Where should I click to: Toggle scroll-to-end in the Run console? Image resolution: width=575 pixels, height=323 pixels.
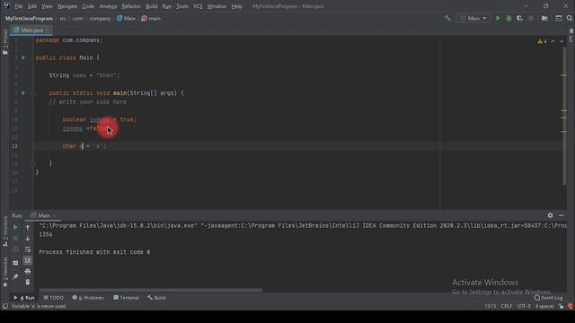coord(28,260)
